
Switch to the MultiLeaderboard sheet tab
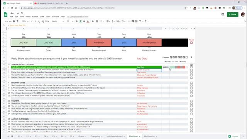pos(115,136)
